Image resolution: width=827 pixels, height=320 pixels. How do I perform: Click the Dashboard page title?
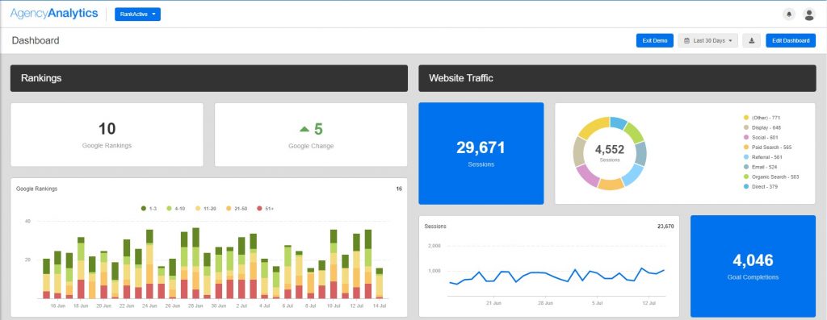(x=36, y=40)
